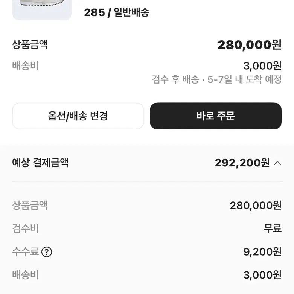The height and width of the screenshot is (294, 294).
Task: Click the 검수비 inspection fee label
Action: [x=26, y=228]
